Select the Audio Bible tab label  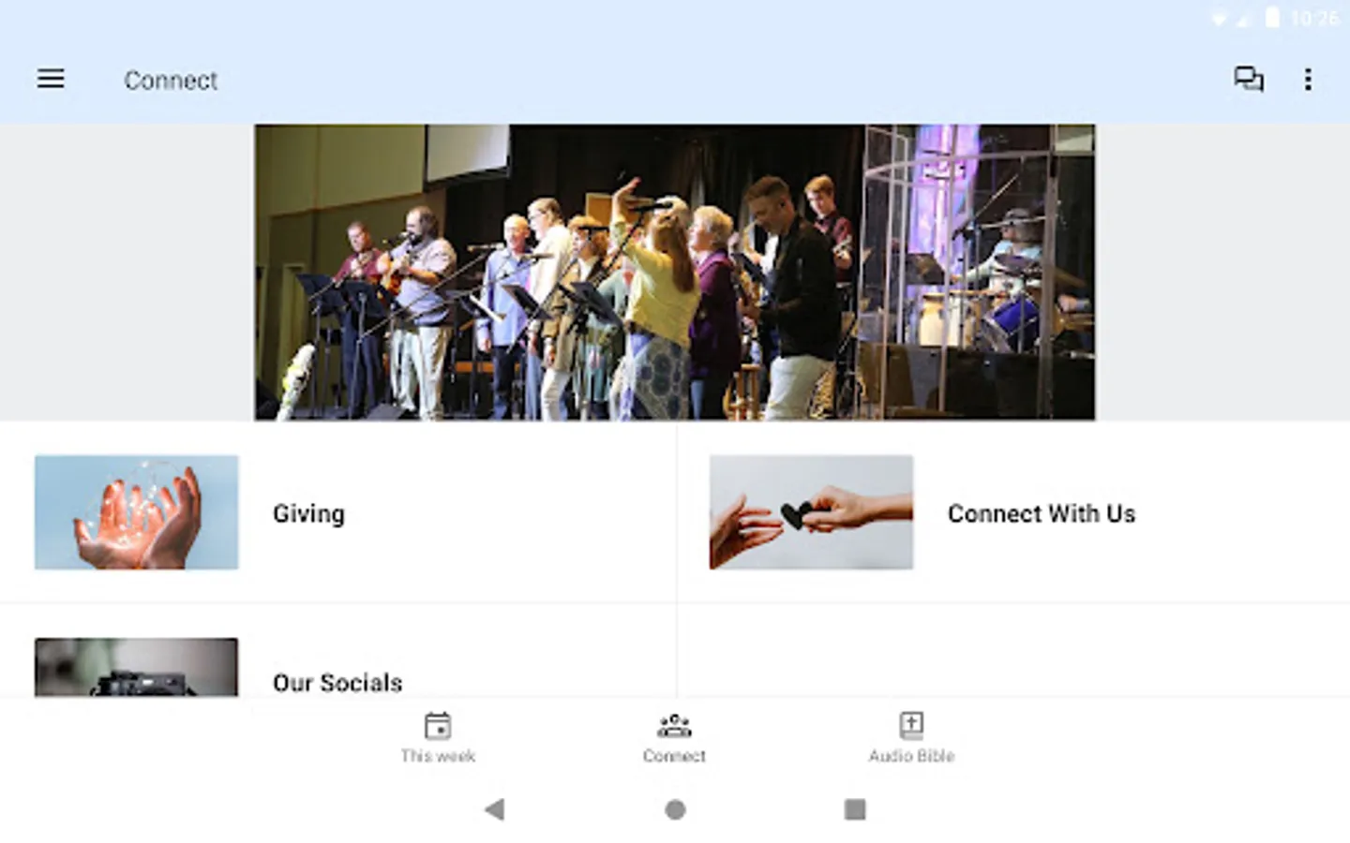(x=911, y=756)
